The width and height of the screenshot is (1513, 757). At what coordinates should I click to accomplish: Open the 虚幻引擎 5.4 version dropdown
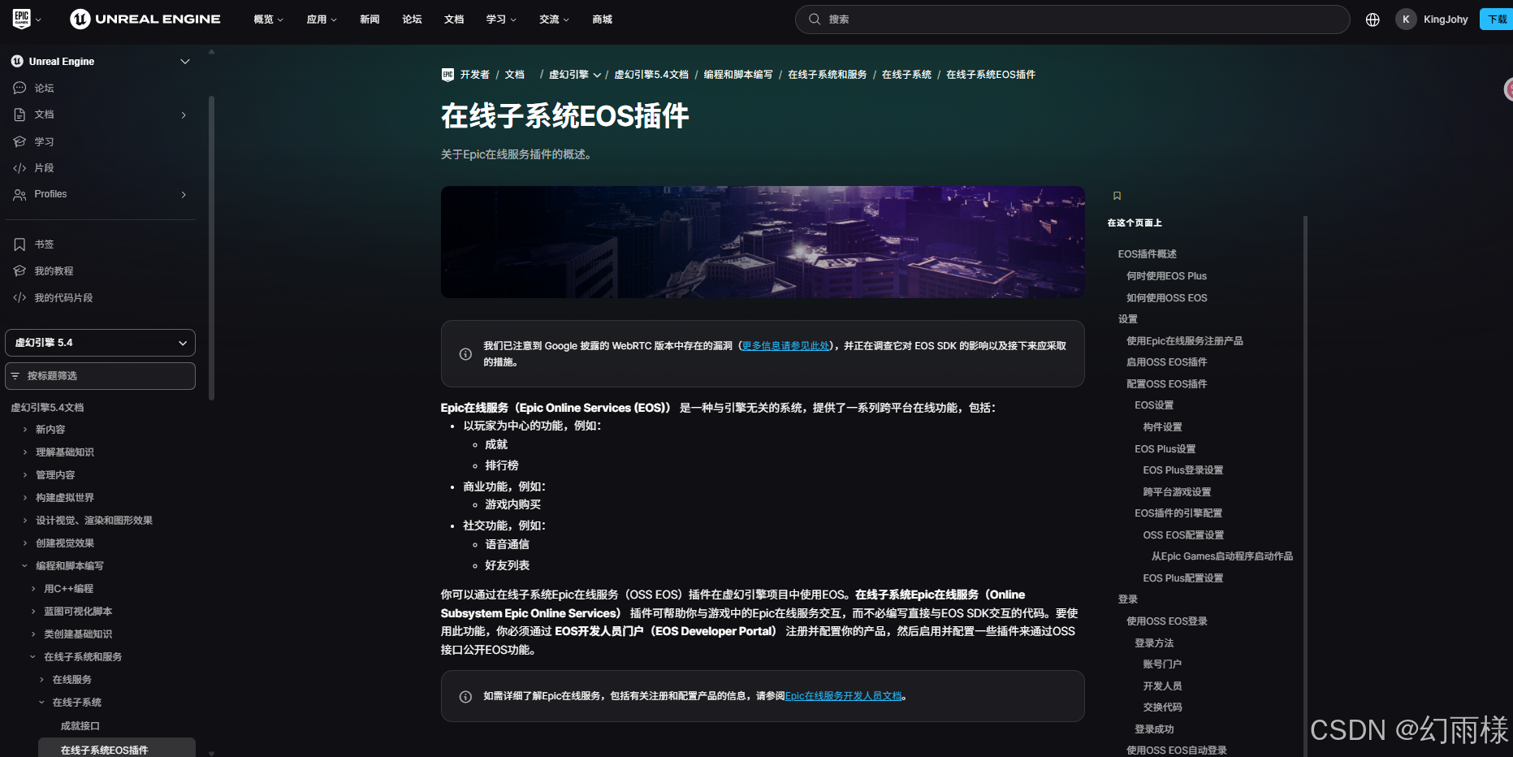tap(100, 343)
